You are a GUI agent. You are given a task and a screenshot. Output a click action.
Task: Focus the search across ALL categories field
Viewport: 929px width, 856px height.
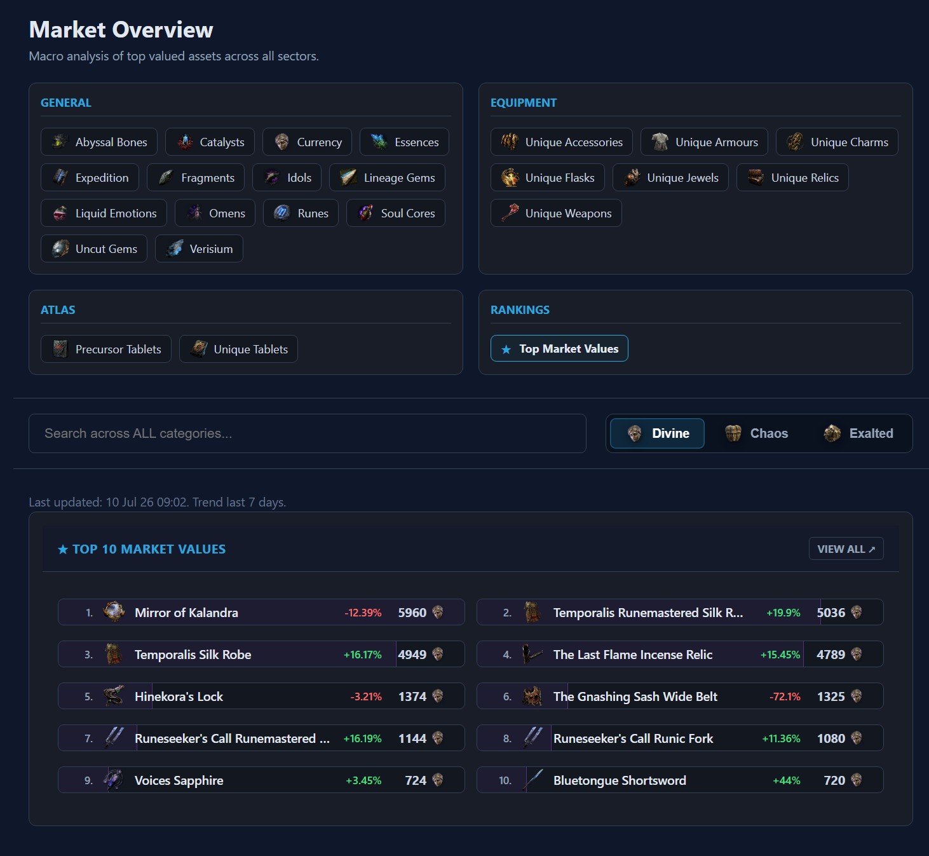[x=308, y=433]
